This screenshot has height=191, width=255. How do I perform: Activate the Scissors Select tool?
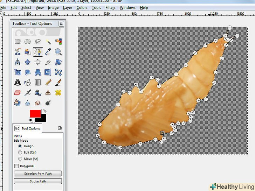(x=18, y=52)
